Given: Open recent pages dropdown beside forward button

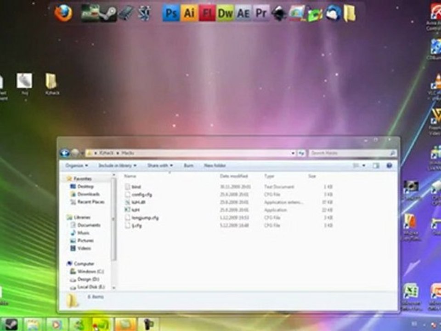Looking at the screenshot, I should tap(82, 154).
